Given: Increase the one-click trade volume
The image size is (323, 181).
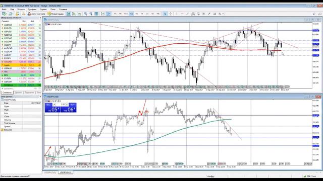Looking at the screenshot, I should 67,105.
